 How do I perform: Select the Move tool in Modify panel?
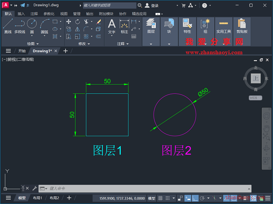(x=69, y=22)
